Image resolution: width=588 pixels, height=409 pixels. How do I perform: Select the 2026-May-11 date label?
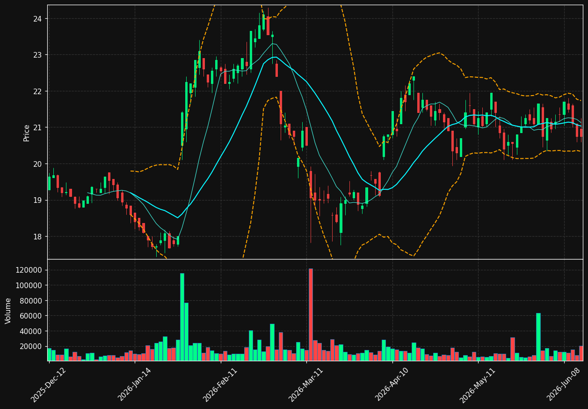coord(478,385)
